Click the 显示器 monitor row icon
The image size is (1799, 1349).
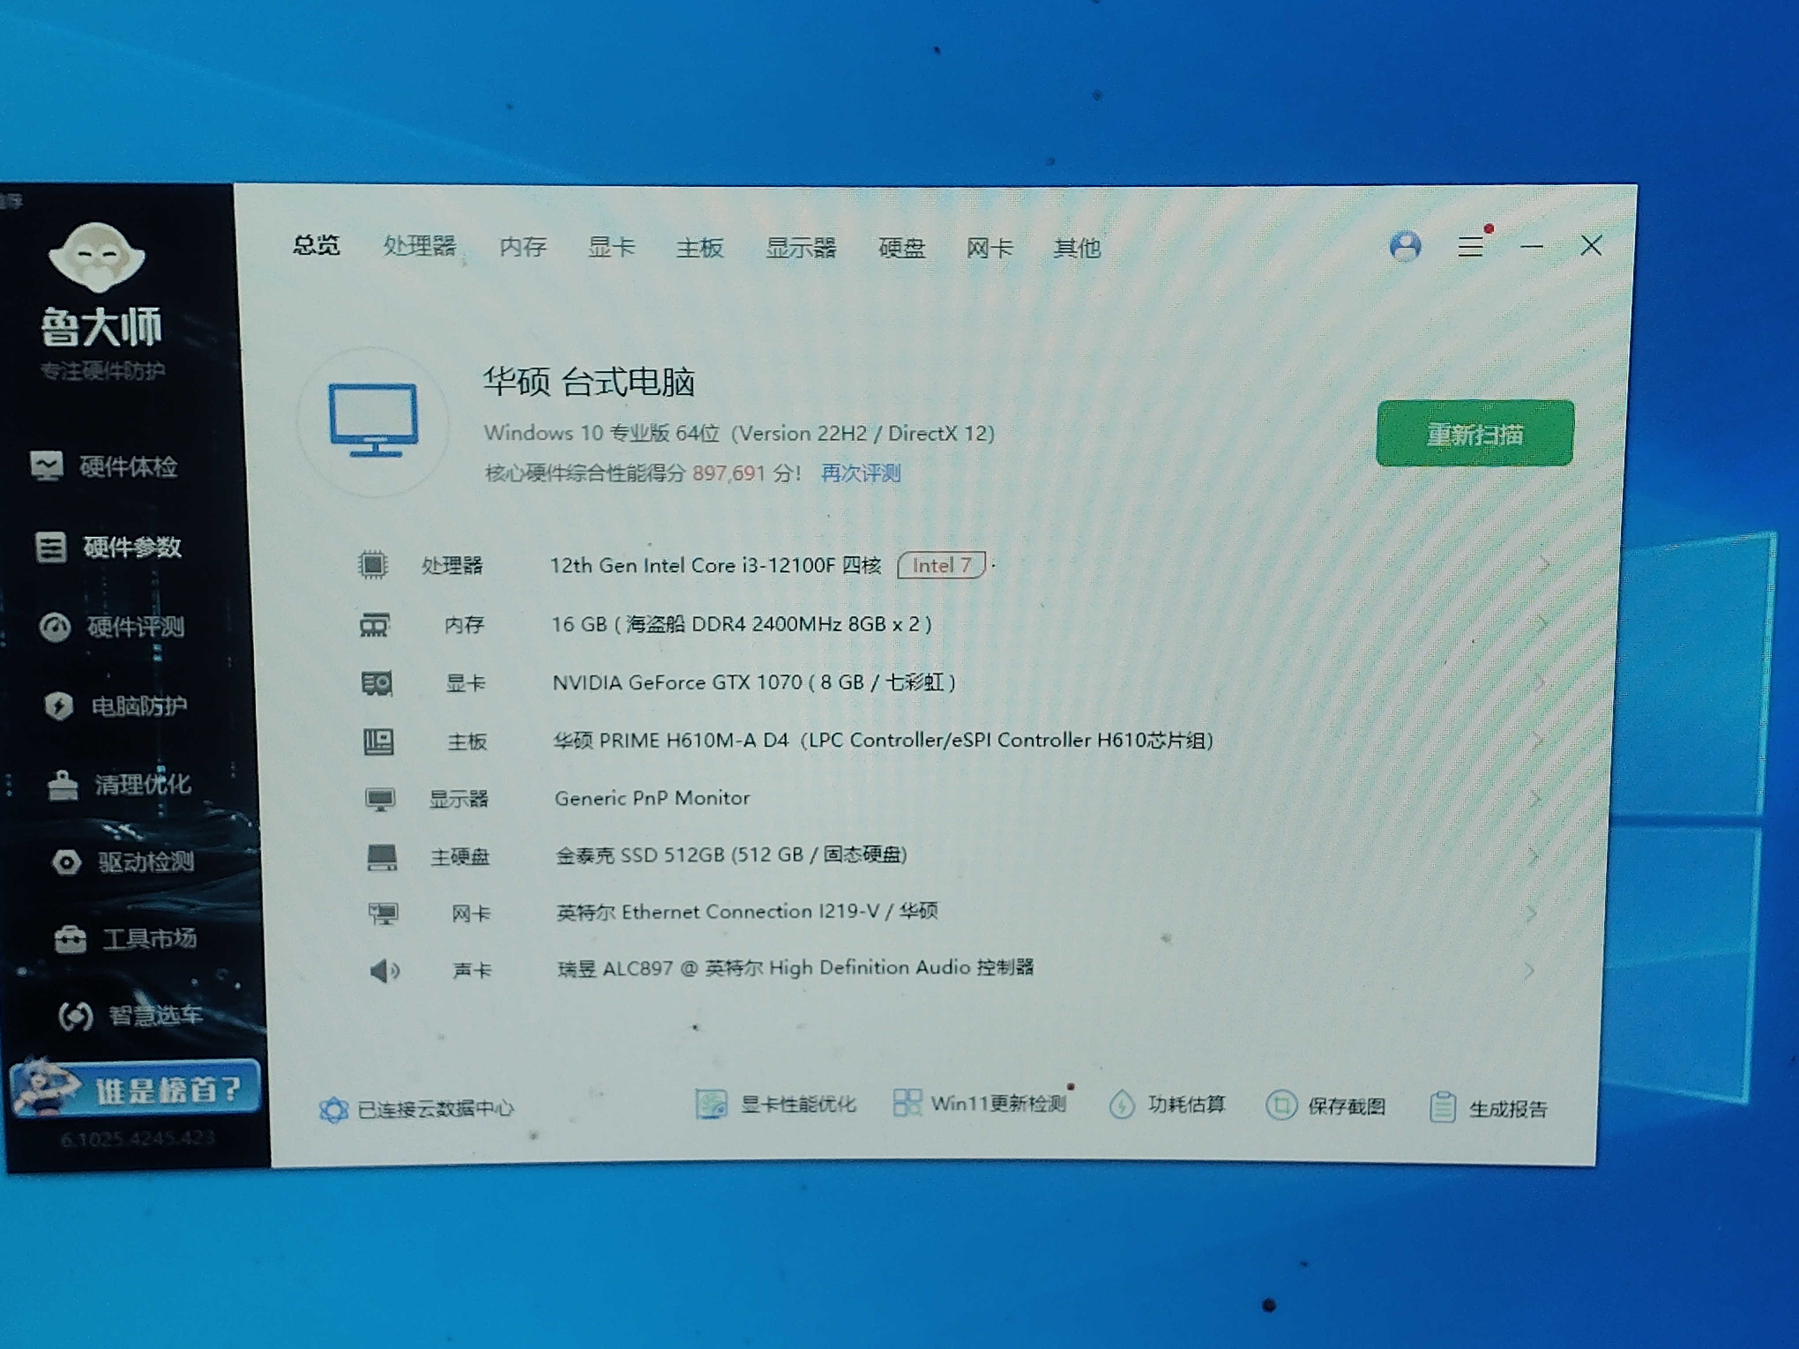[x=380, y=798]
